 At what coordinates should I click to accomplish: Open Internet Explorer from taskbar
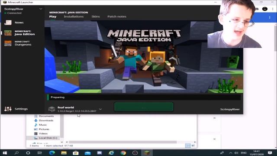tap(111, 153)
